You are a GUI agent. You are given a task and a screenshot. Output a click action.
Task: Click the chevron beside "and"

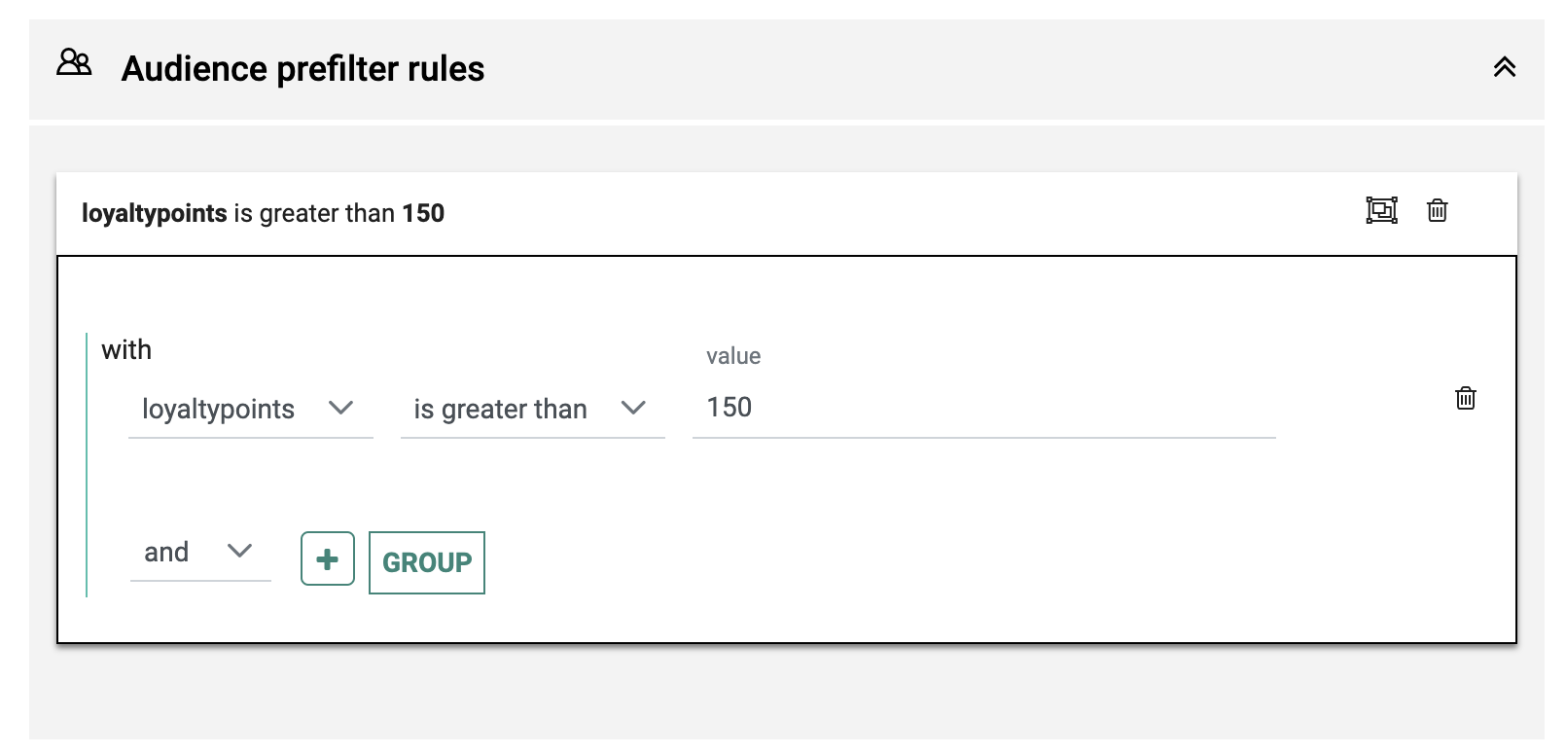[x=239, y=551]
